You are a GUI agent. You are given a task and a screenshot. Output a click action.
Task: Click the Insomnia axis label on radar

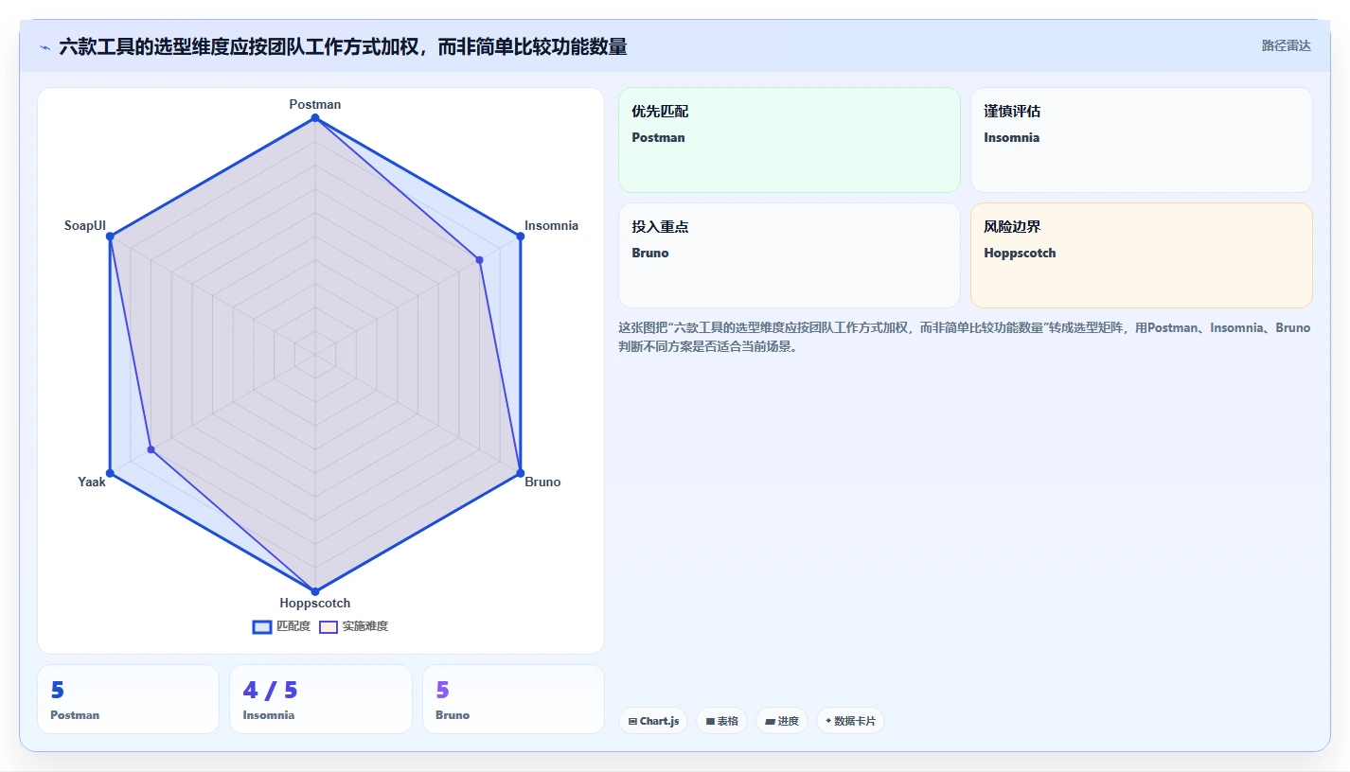551,225
